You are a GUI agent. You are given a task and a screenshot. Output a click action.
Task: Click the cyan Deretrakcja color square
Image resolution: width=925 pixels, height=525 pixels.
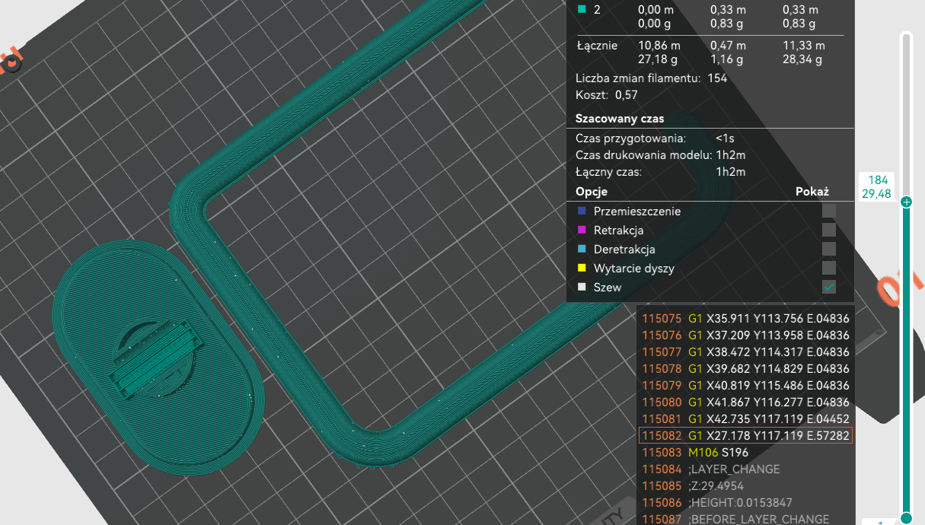click(582, 250)
